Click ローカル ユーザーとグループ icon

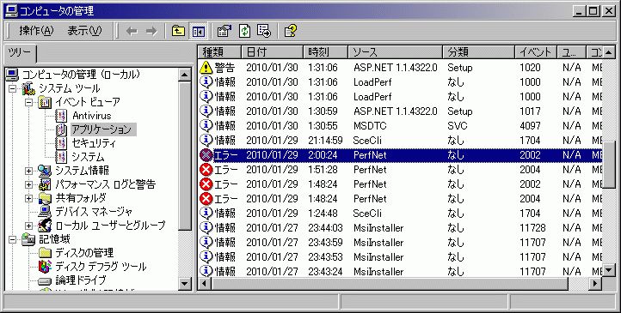point(45,226)
